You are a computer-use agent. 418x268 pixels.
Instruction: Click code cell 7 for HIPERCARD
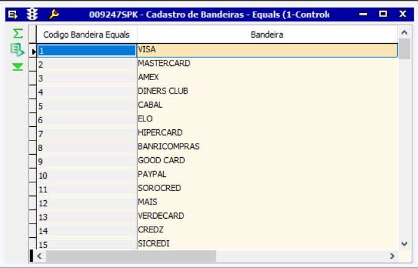point(87,133)
